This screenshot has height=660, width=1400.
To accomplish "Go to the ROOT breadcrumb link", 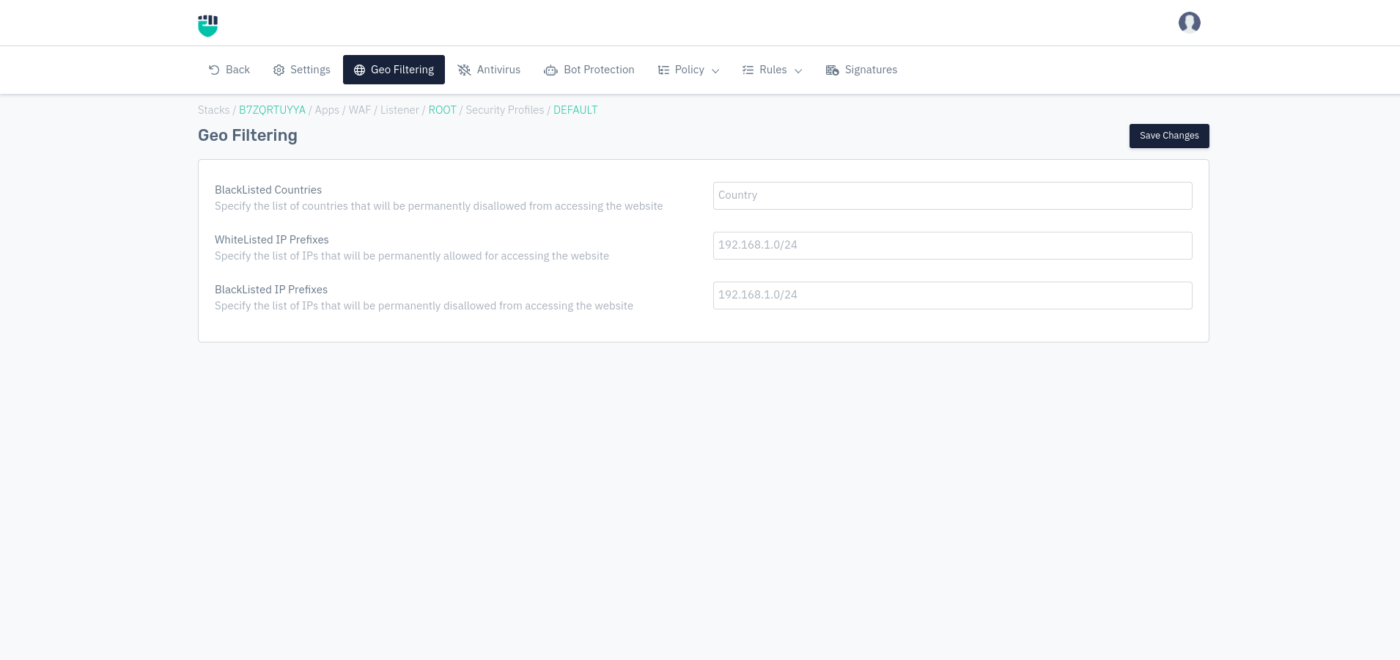I will click(442, 110).
